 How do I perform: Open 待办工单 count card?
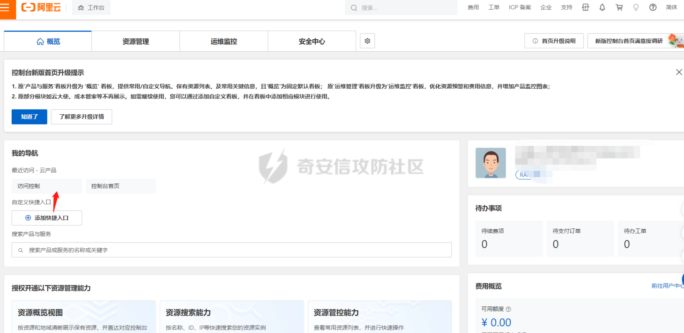(x=651, y=238)
